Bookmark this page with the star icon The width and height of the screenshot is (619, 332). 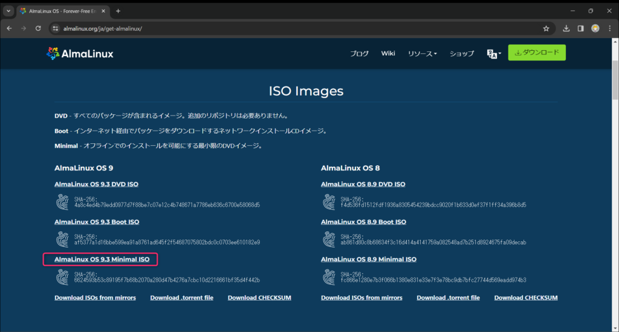(x=546, y=28)
